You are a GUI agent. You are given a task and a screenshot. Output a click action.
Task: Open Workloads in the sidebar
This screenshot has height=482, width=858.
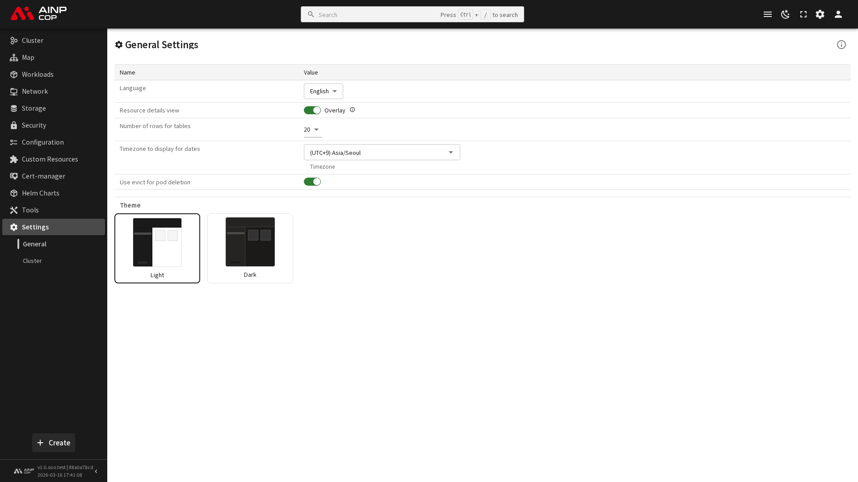[38, 74]
